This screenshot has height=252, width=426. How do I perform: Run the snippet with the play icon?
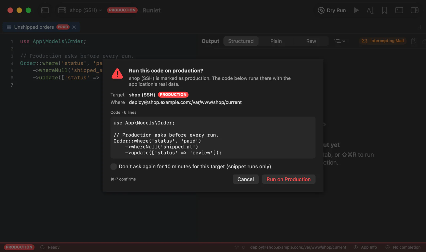pos(356,10)
